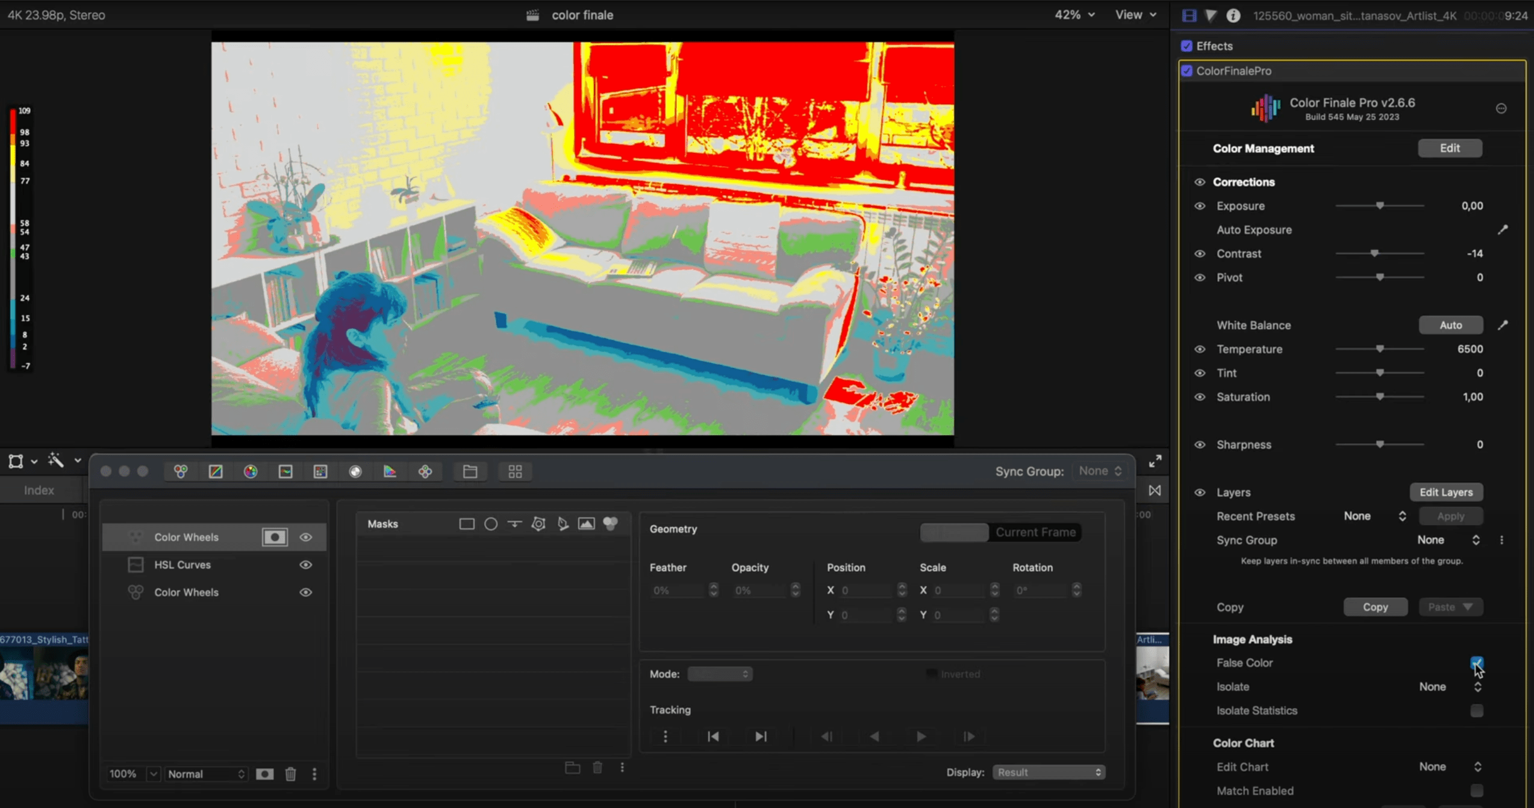This screenshot has width=1534, height=808.
Task: Add a Curves layer from the toolbar
Action: tap(216, 471)
